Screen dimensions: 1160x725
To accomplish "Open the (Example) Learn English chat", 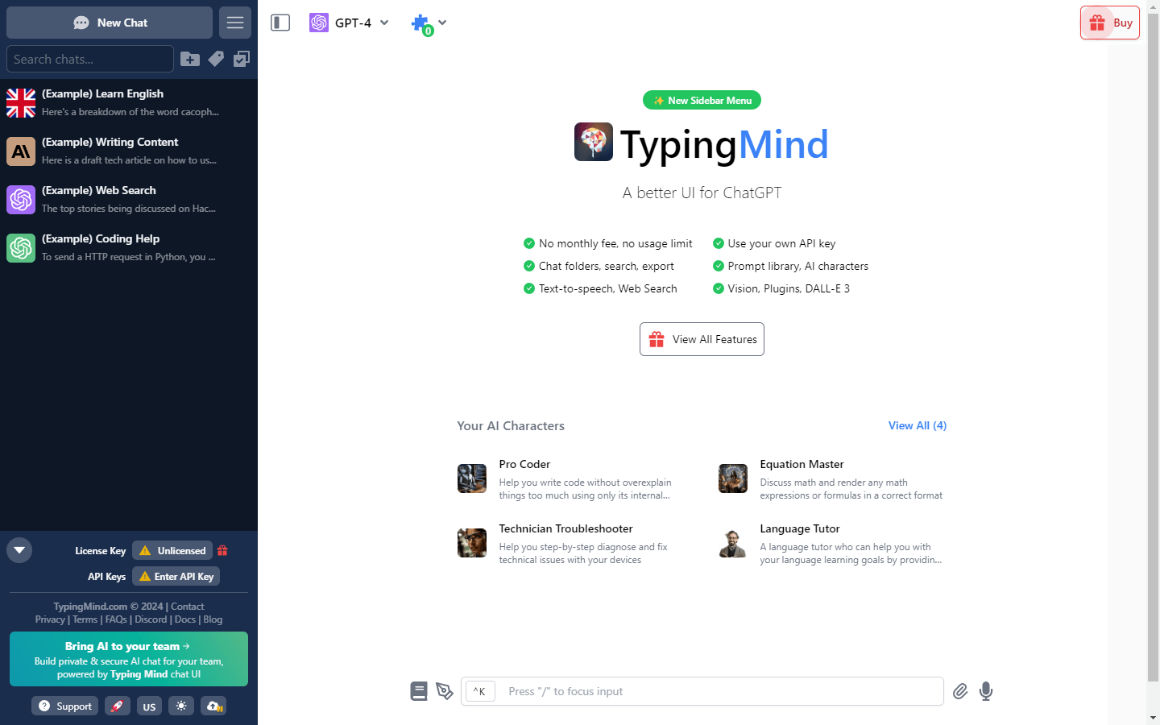I will pyautogui.click(x=129, y=103).
